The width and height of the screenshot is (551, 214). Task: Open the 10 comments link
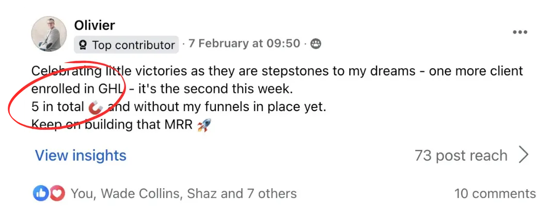coord(495,194)
